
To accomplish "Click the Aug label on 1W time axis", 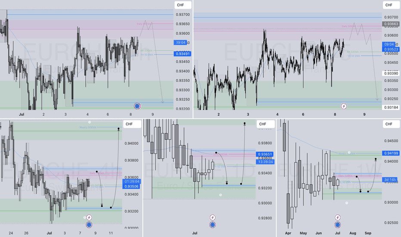I will 353,233.
